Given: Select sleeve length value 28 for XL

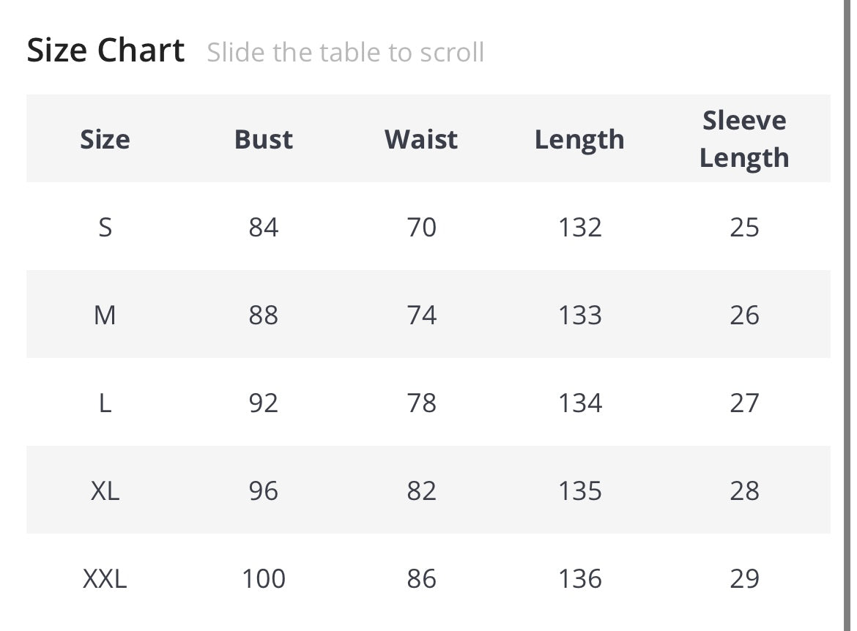Looking at the screenshot, I should coord(744,491).
